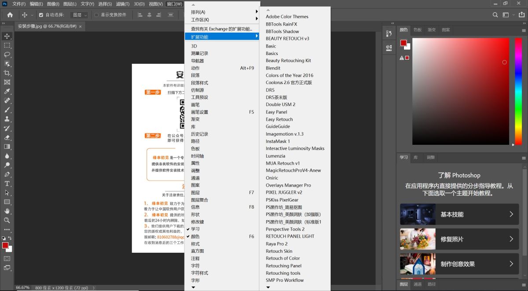Check the 显示变换控件 checkbox
Screen dimensions: 528x291
point(96,15)
